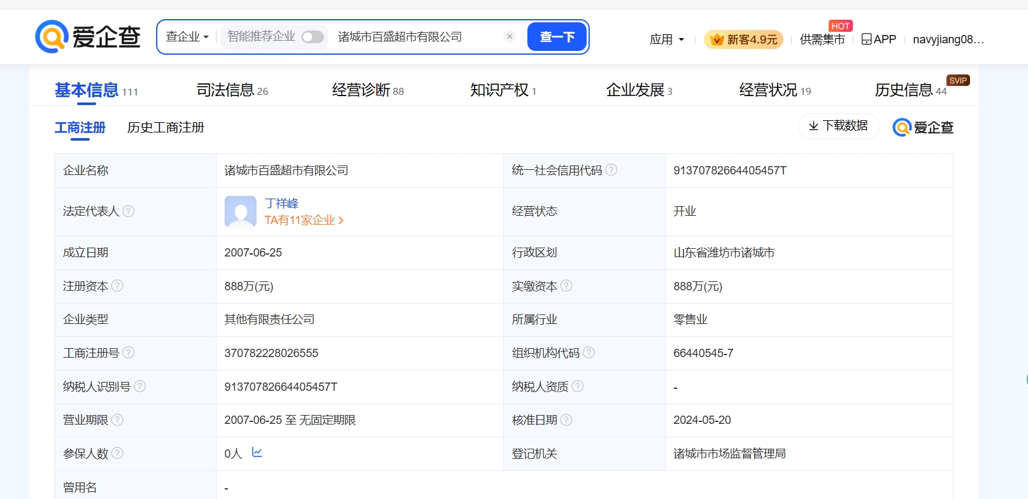Click legal representative 丁祥峰 avatar
The width and height of the screenshot is (1028, 499).
point(240,211)
